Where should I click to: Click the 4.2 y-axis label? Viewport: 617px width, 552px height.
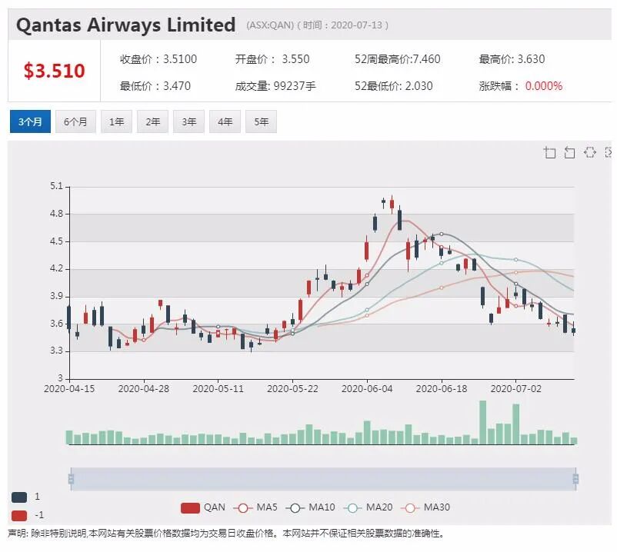[56, 268]
